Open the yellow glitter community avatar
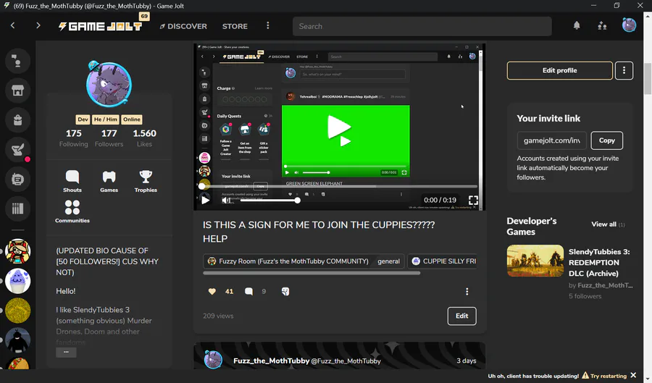 (x=18, y=311)
